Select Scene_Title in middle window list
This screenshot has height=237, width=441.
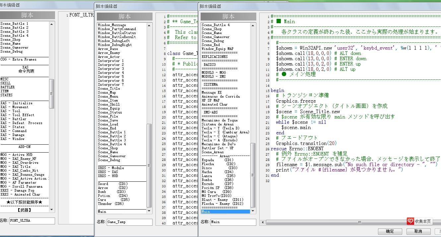pyautogui.click(x=109, y=88)
